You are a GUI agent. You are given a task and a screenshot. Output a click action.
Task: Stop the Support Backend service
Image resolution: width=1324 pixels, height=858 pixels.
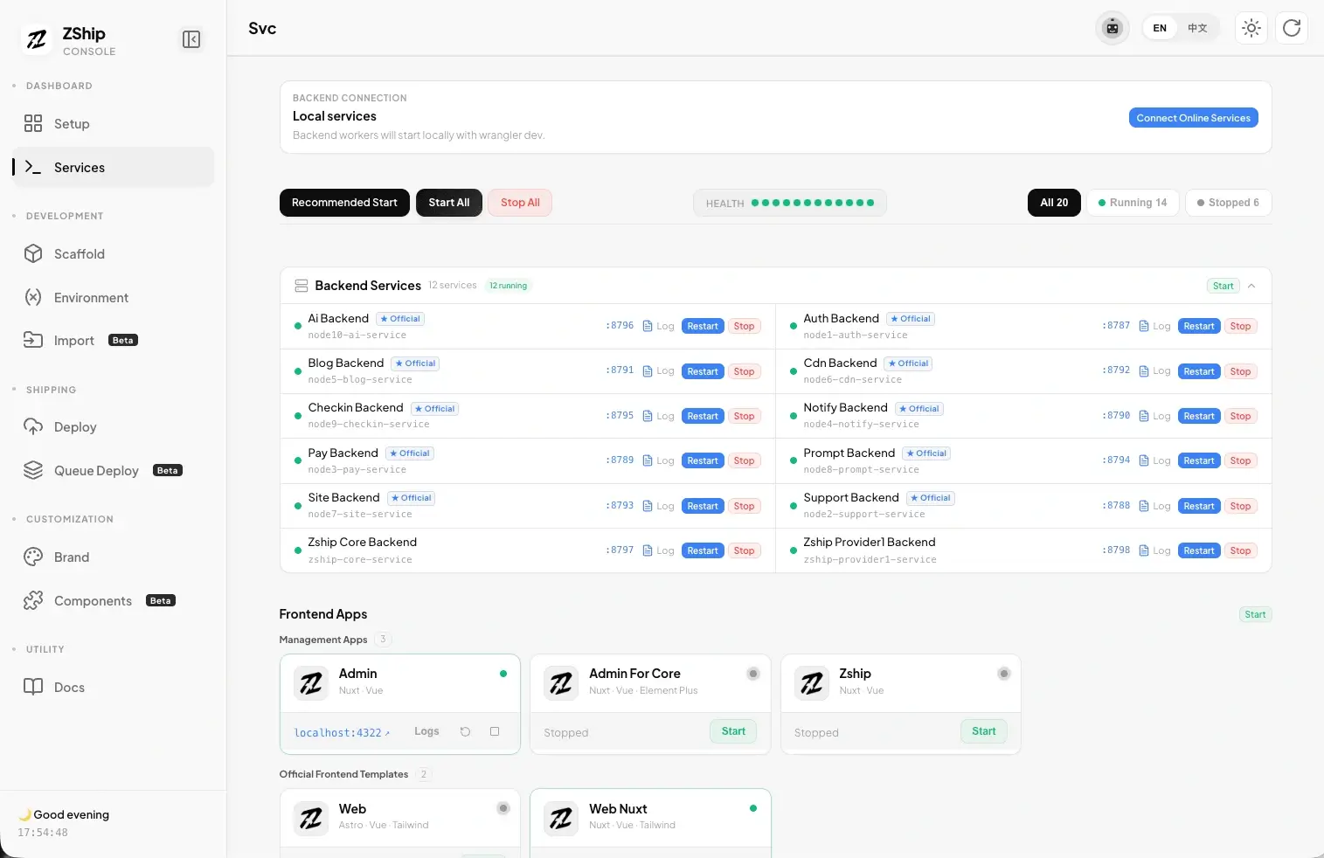(x=1240, y=506)
